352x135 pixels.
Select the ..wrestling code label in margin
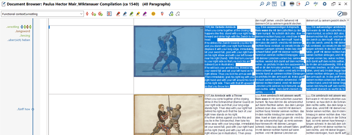pos(12,27)
